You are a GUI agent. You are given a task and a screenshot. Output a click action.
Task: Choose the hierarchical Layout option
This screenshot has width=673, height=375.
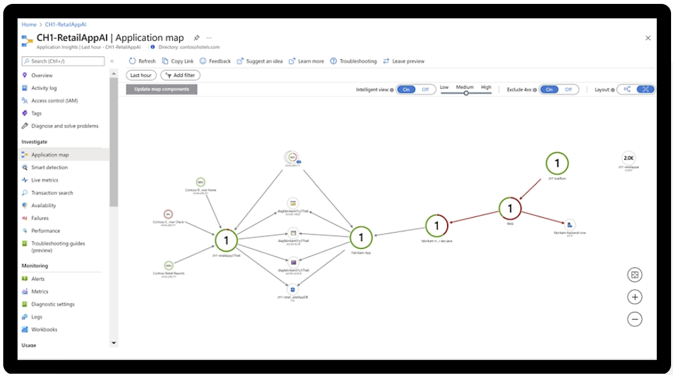coord(627,89)
